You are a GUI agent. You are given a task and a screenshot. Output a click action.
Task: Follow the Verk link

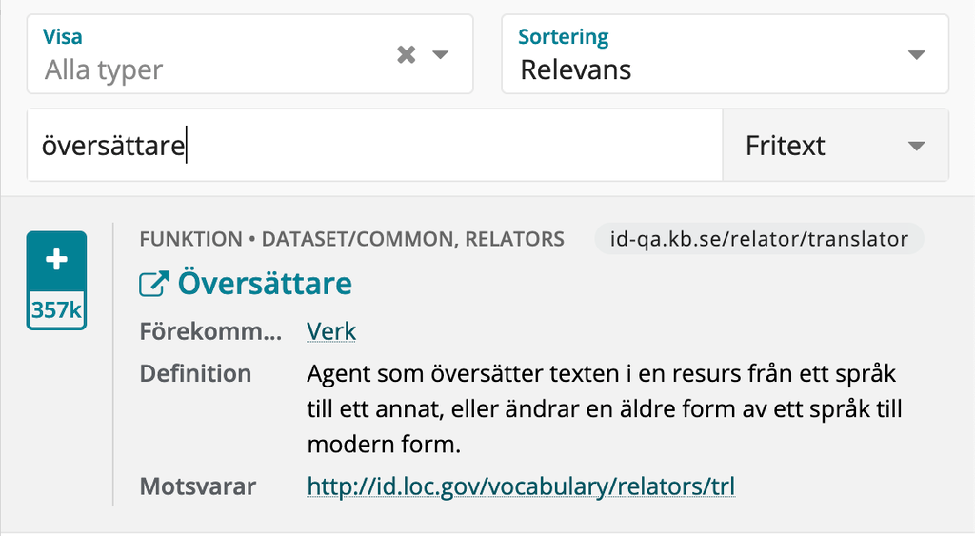coord(331,331)
